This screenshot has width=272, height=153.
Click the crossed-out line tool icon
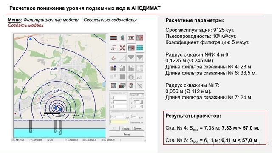(140, 85)
